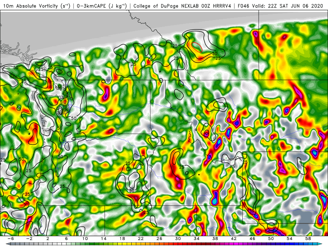Click the '0-3kmCAPE (J kg⁻¹)' title label

coord(102,6)
